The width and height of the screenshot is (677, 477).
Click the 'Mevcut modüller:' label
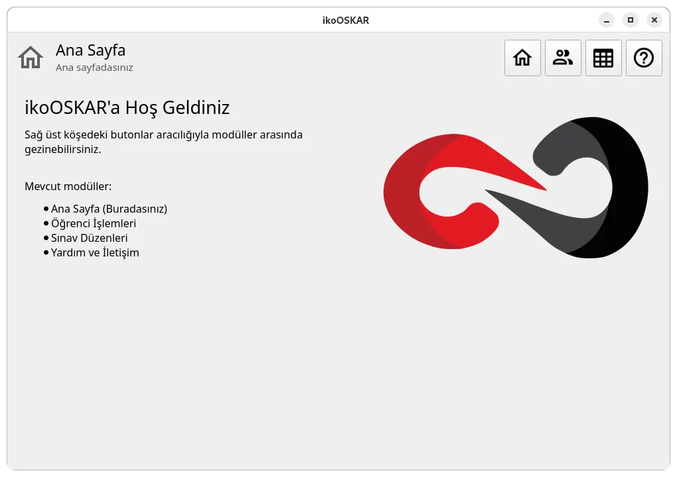68,187
